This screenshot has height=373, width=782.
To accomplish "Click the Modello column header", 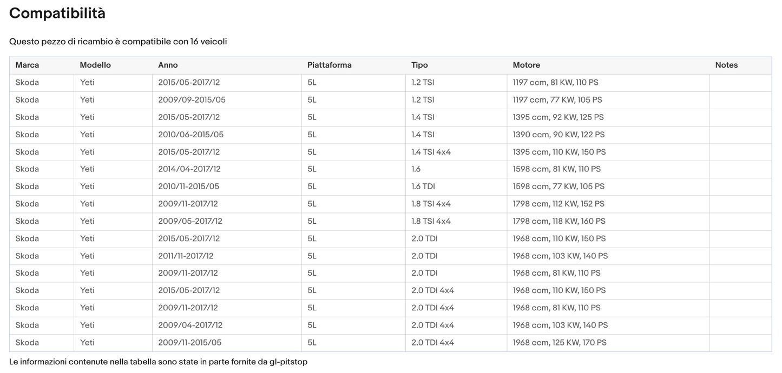I will click(x=95, y=65).
